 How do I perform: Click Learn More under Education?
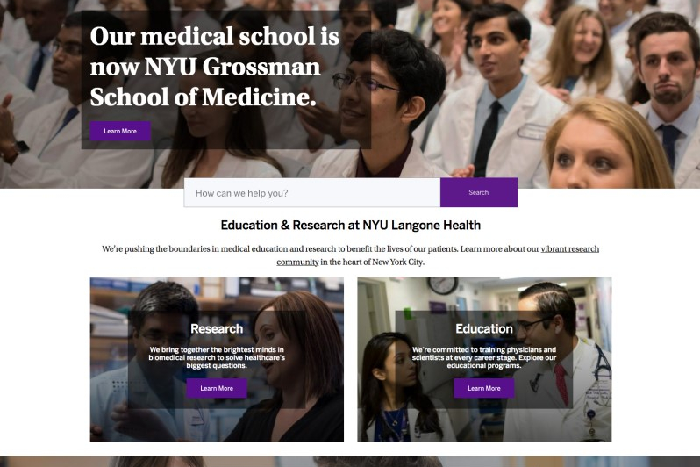click(x=484, y=388)
